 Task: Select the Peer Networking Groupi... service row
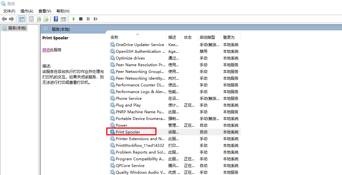pyautogui.click(x=175, y=72)
